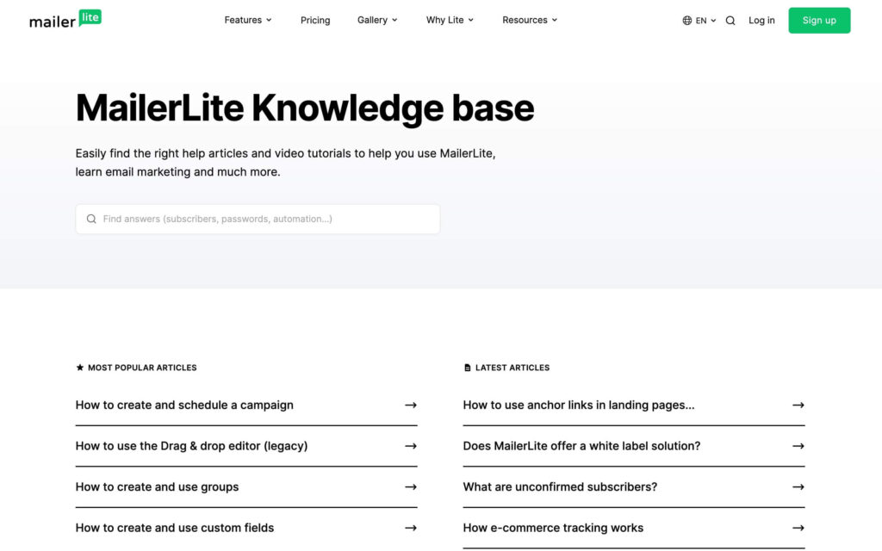Click arrow next to white label solution article
Viewport: 882px width, 551px height.
(798, 446)
